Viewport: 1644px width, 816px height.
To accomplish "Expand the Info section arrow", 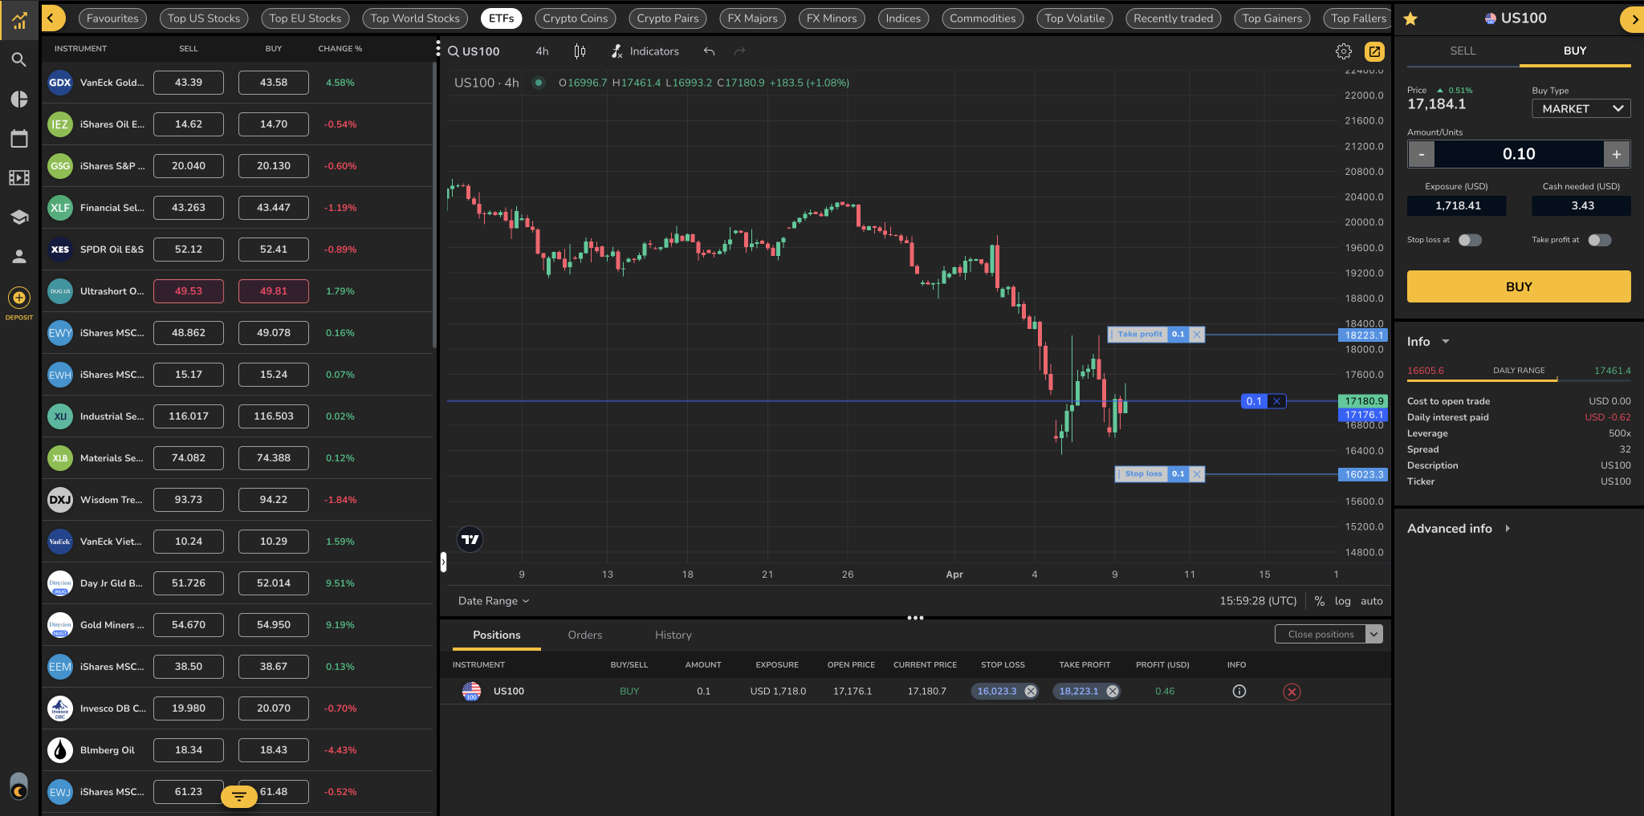I will pyautogui.click(x=1446, y=342).
